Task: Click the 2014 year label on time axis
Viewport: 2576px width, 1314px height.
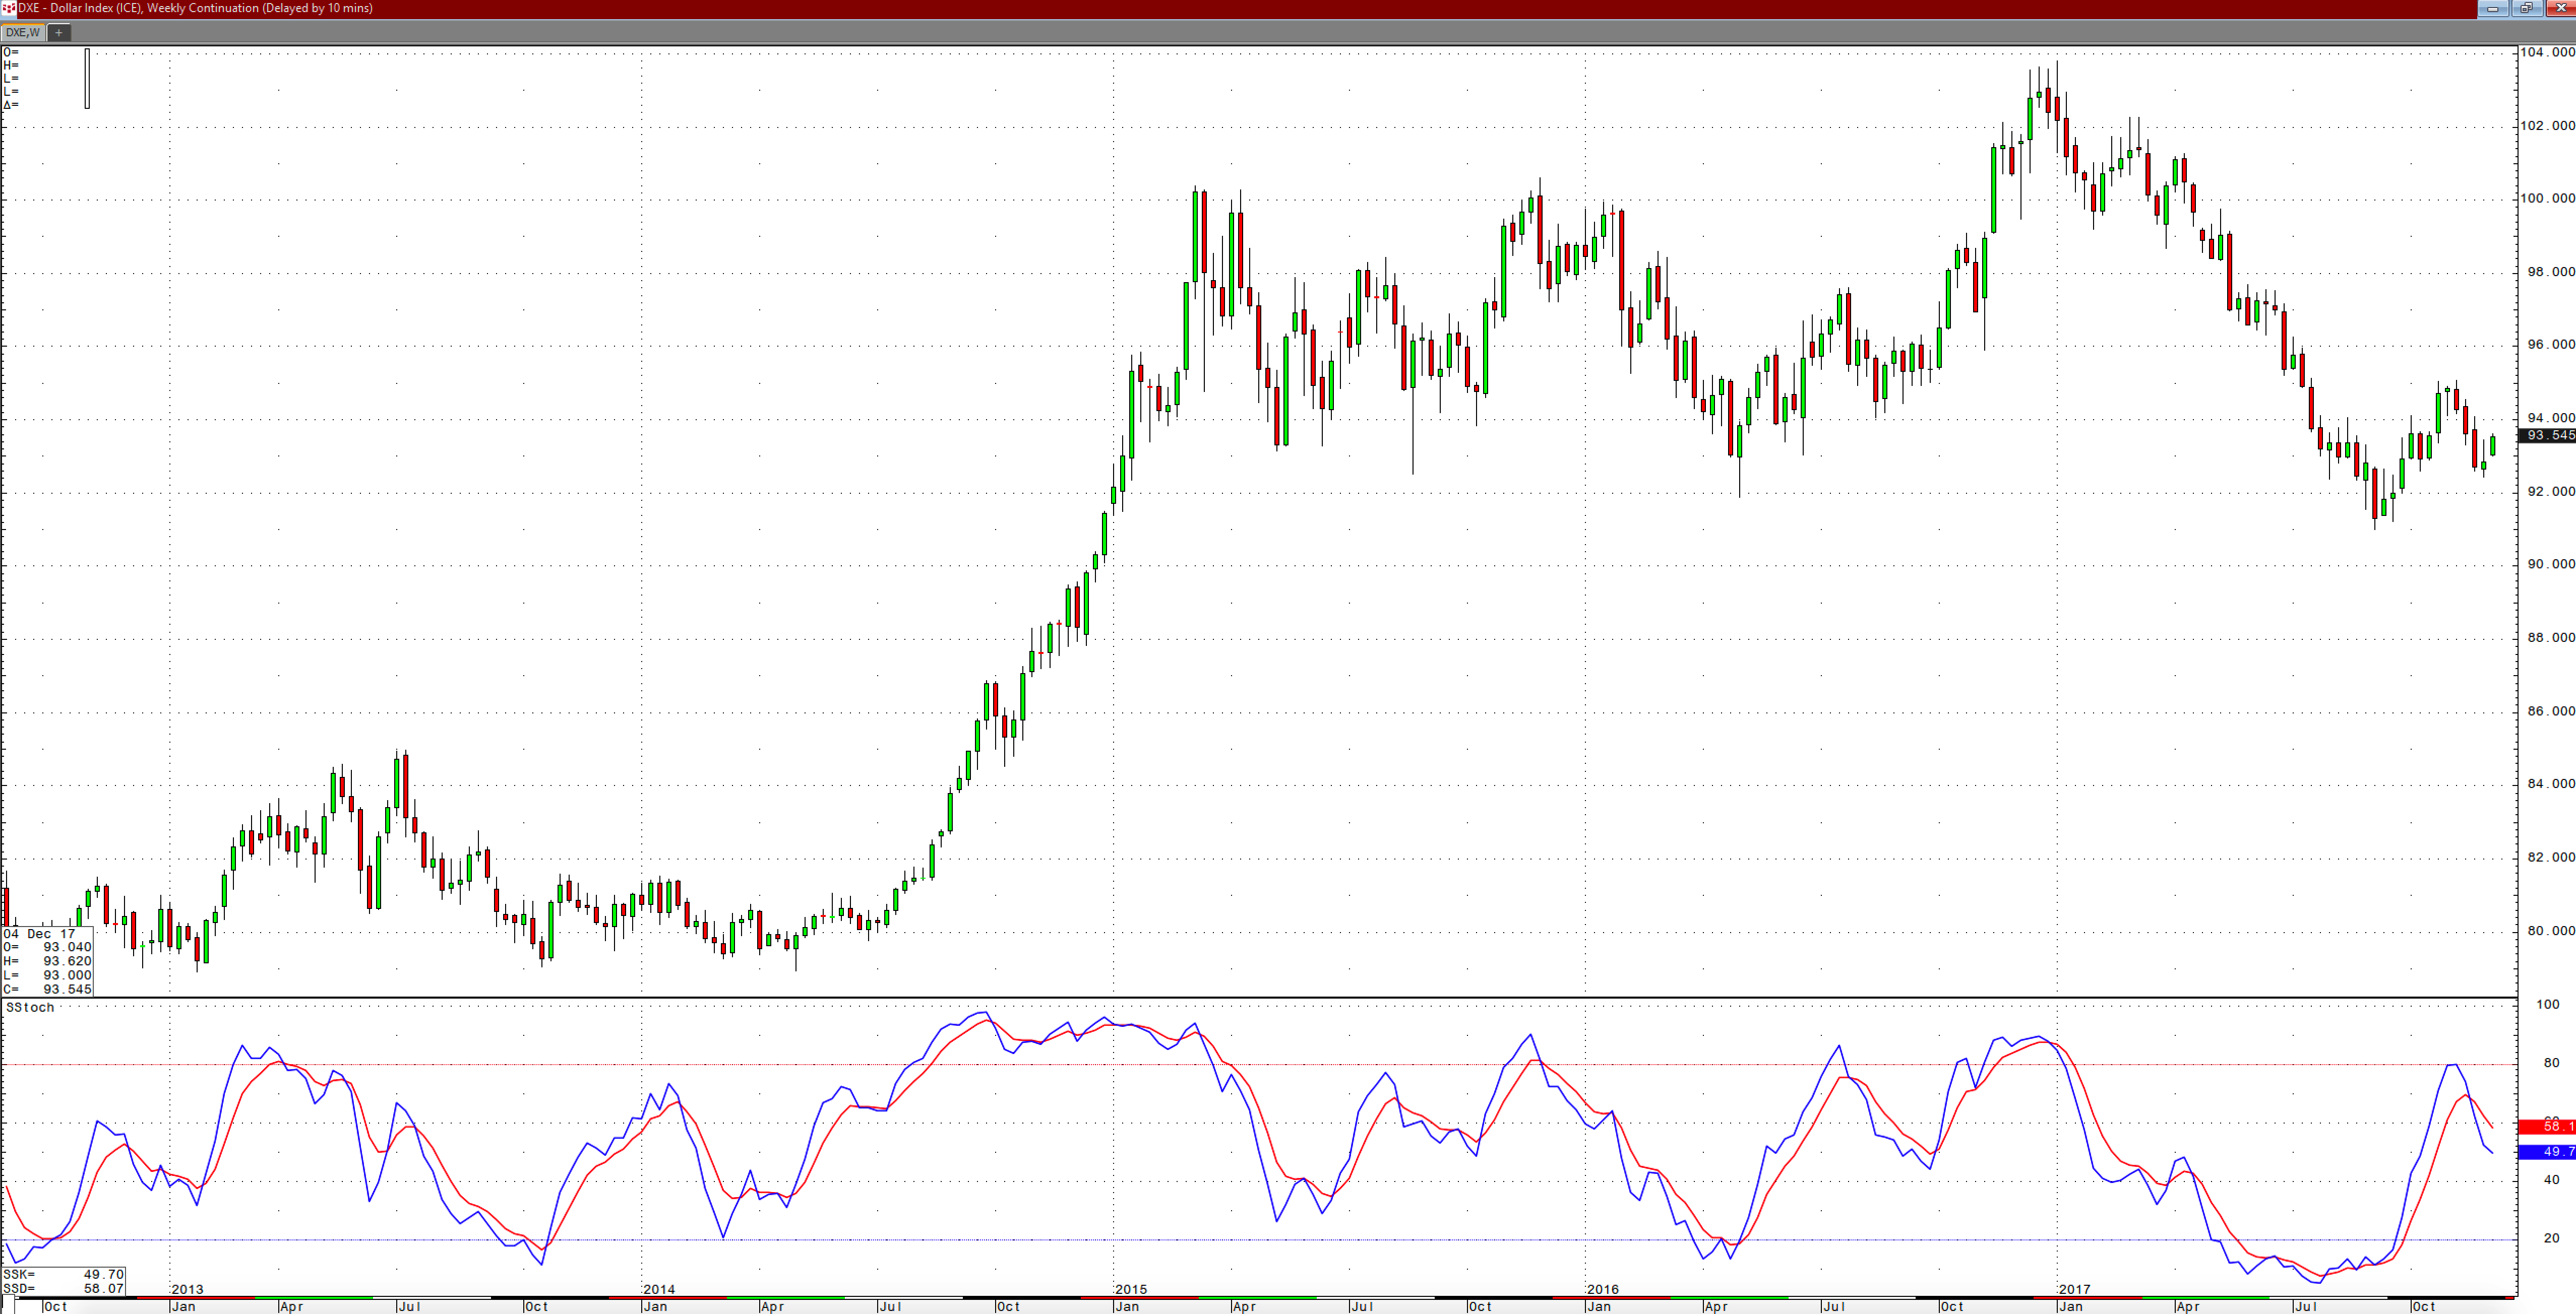Action: click(x=659, y=1289)
